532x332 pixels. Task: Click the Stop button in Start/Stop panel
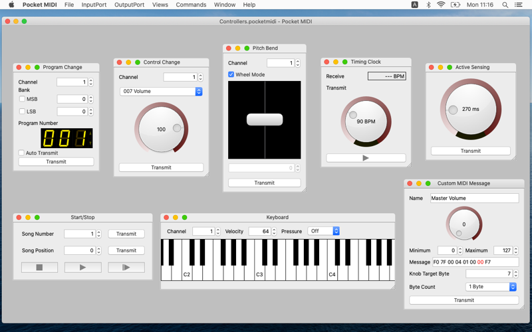click(x=39, y=268)
